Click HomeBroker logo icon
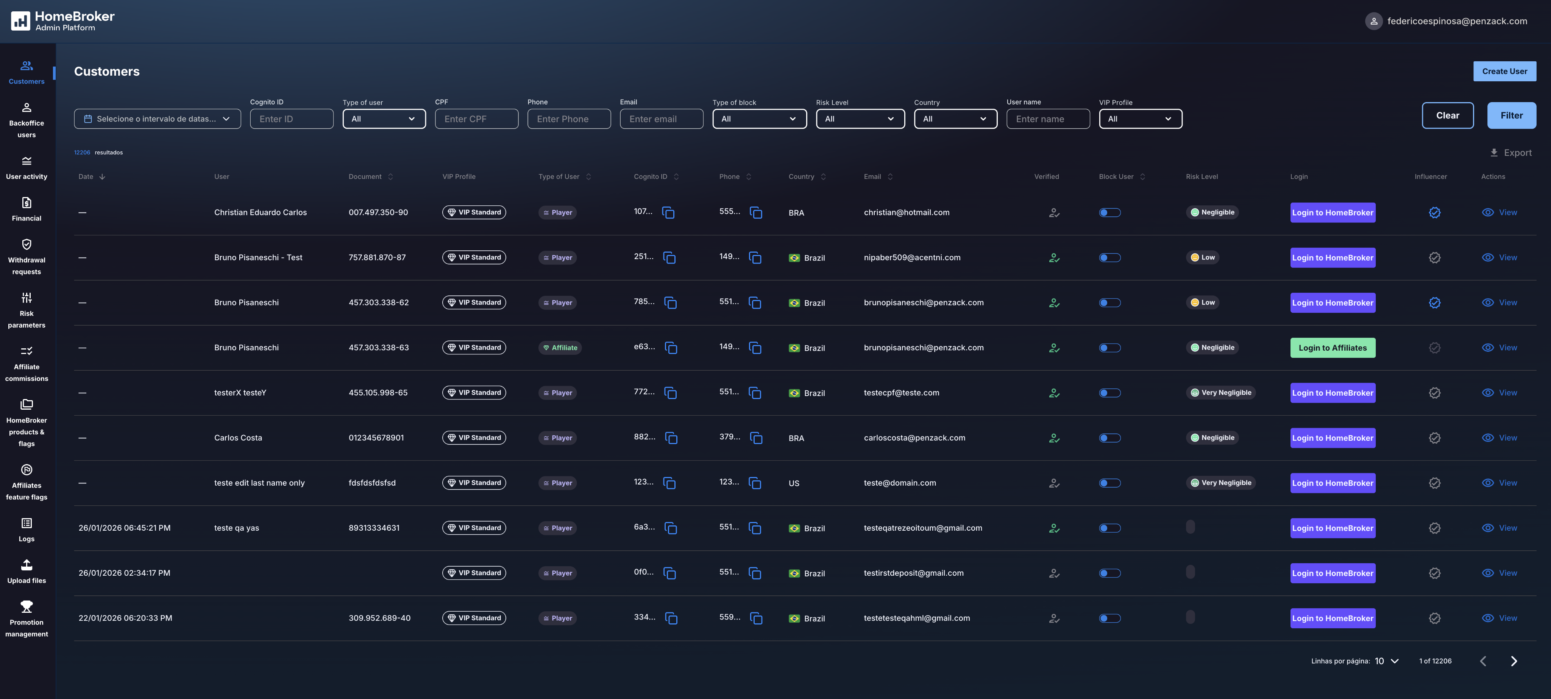Screen dimensions: 1551x699 (x=20, y=21)
